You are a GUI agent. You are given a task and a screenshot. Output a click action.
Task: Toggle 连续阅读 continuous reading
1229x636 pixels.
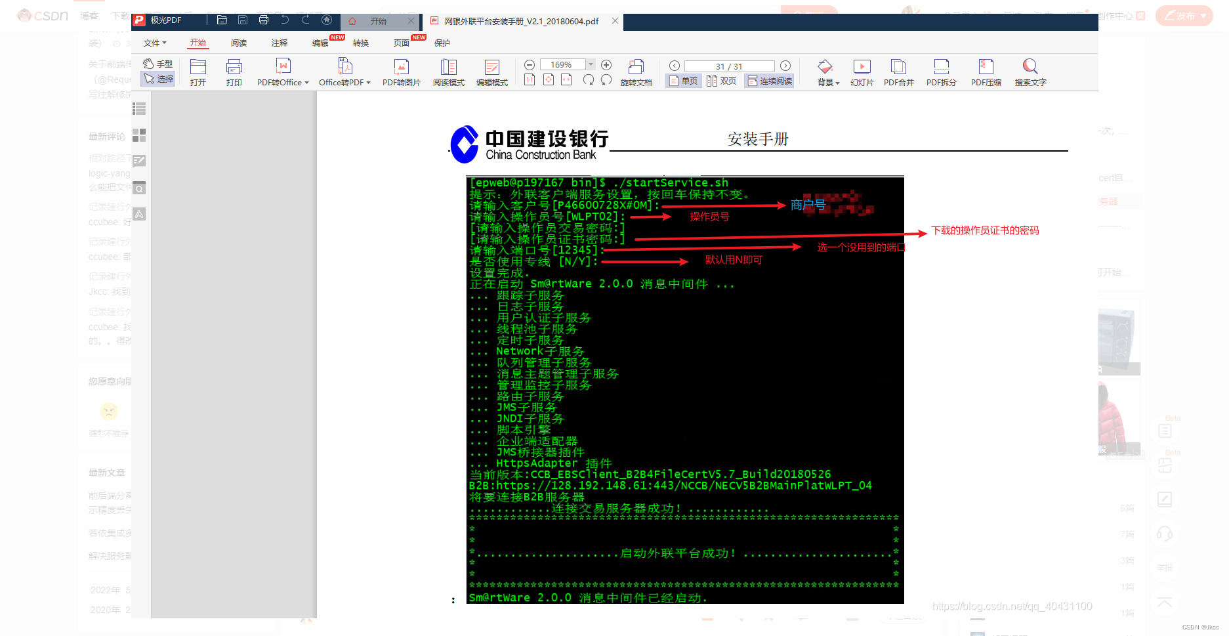[769, 81]
